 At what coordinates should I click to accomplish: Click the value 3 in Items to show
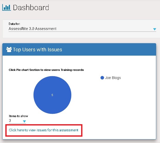pos(10,121)
